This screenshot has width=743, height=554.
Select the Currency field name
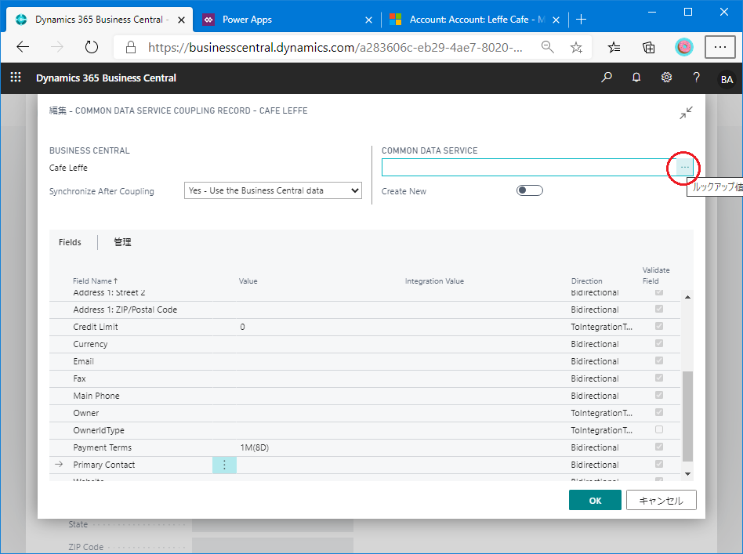90,344
